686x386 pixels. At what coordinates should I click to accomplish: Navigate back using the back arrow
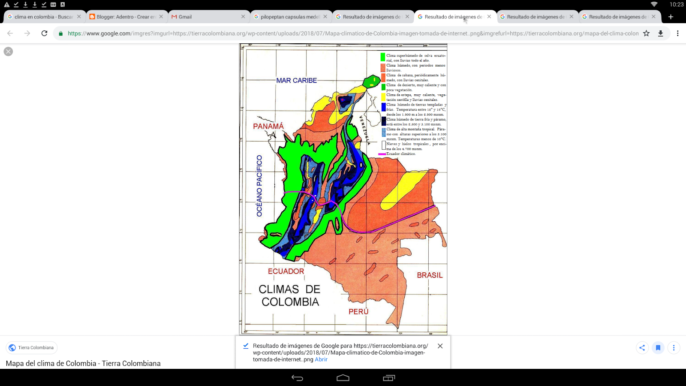9,33
